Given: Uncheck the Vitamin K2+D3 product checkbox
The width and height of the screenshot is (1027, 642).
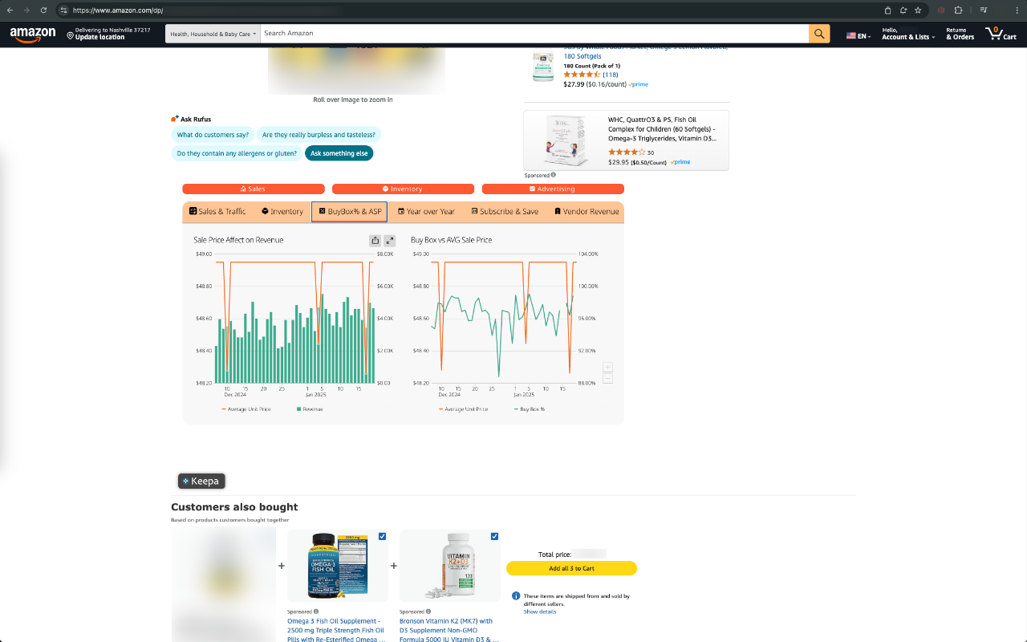Looking at the screenshot, I should point(495,536).
